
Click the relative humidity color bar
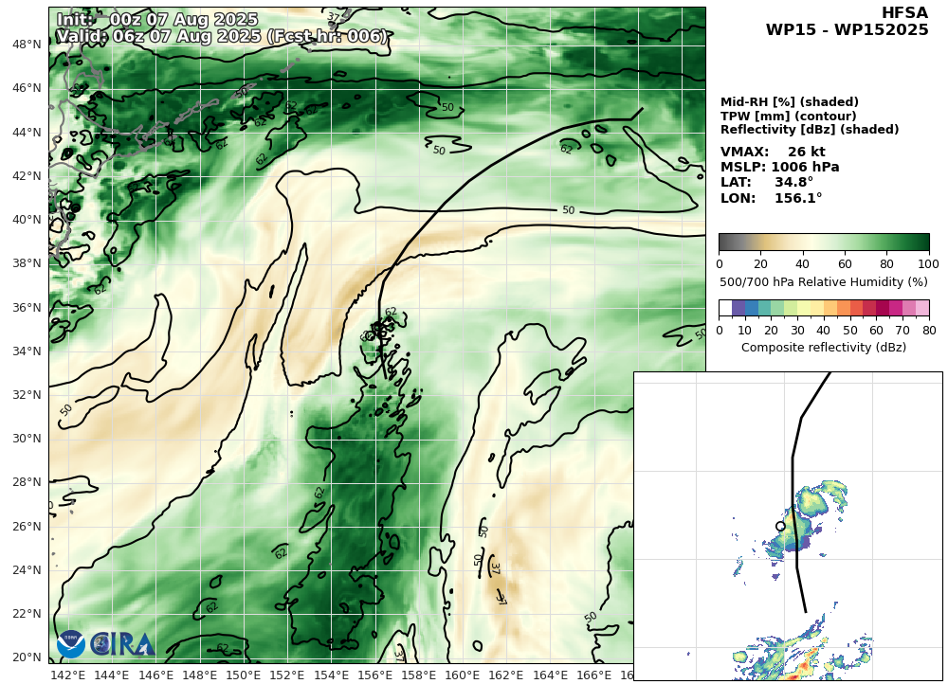(823, 242)
